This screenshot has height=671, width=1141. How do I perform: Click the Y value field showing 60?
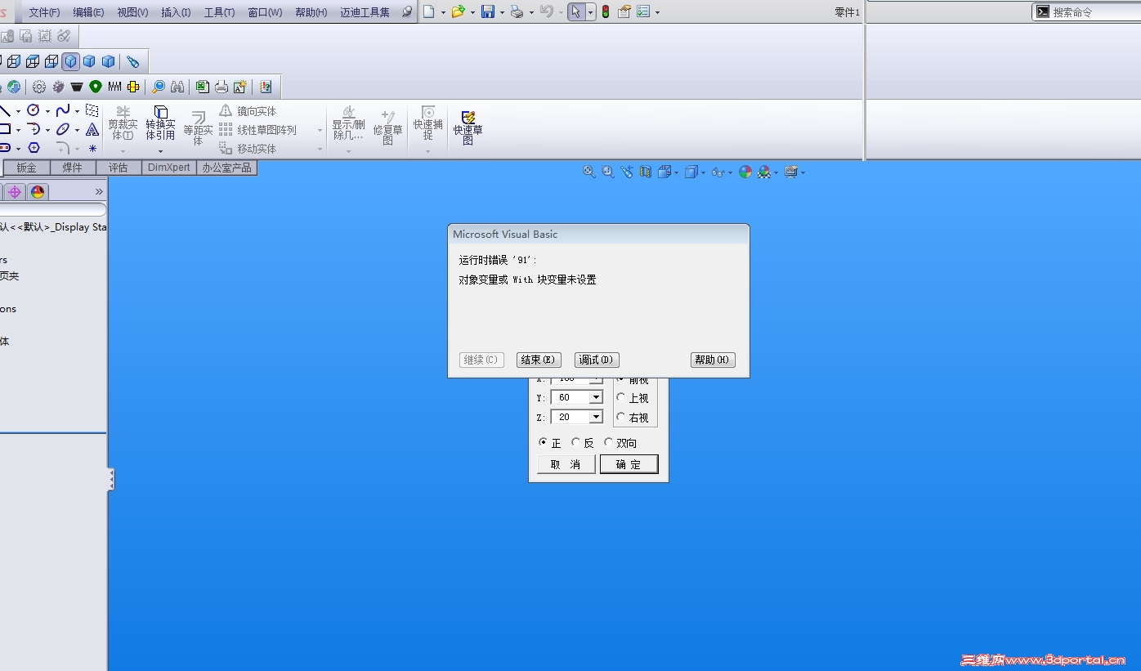[570, 397]
